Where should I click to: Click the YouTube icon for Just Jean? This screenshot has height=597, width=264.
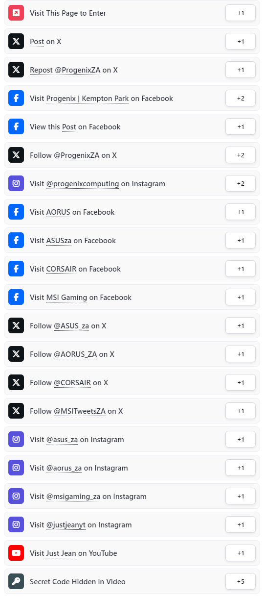coord(16,553)
